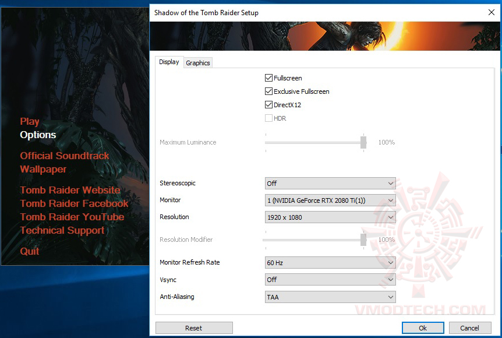Click the Reset button
Viewport: 502px width, 338px height.
(x=194, y=328)
